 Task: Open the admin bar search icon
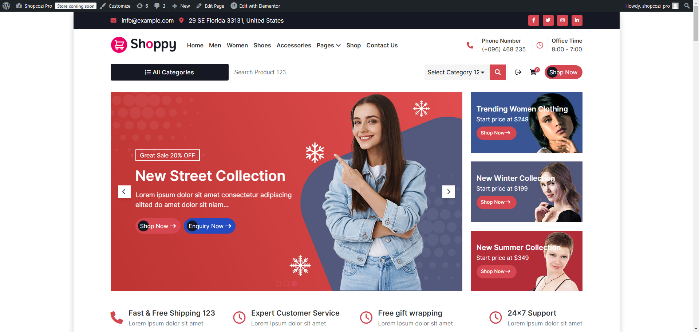[x=687, y=6]
